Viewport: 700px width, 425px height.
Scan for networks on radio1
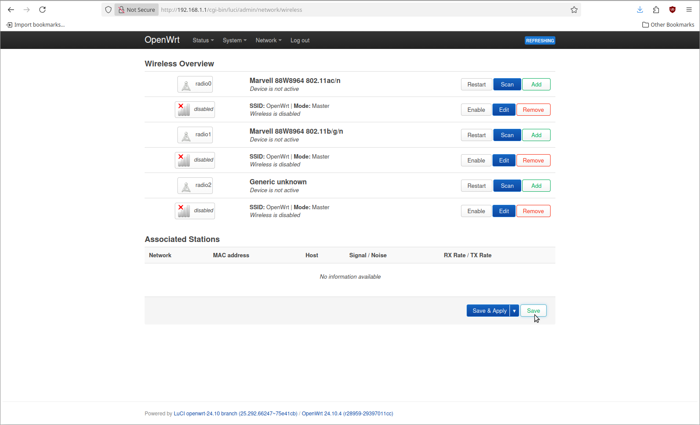pos(507,135)
